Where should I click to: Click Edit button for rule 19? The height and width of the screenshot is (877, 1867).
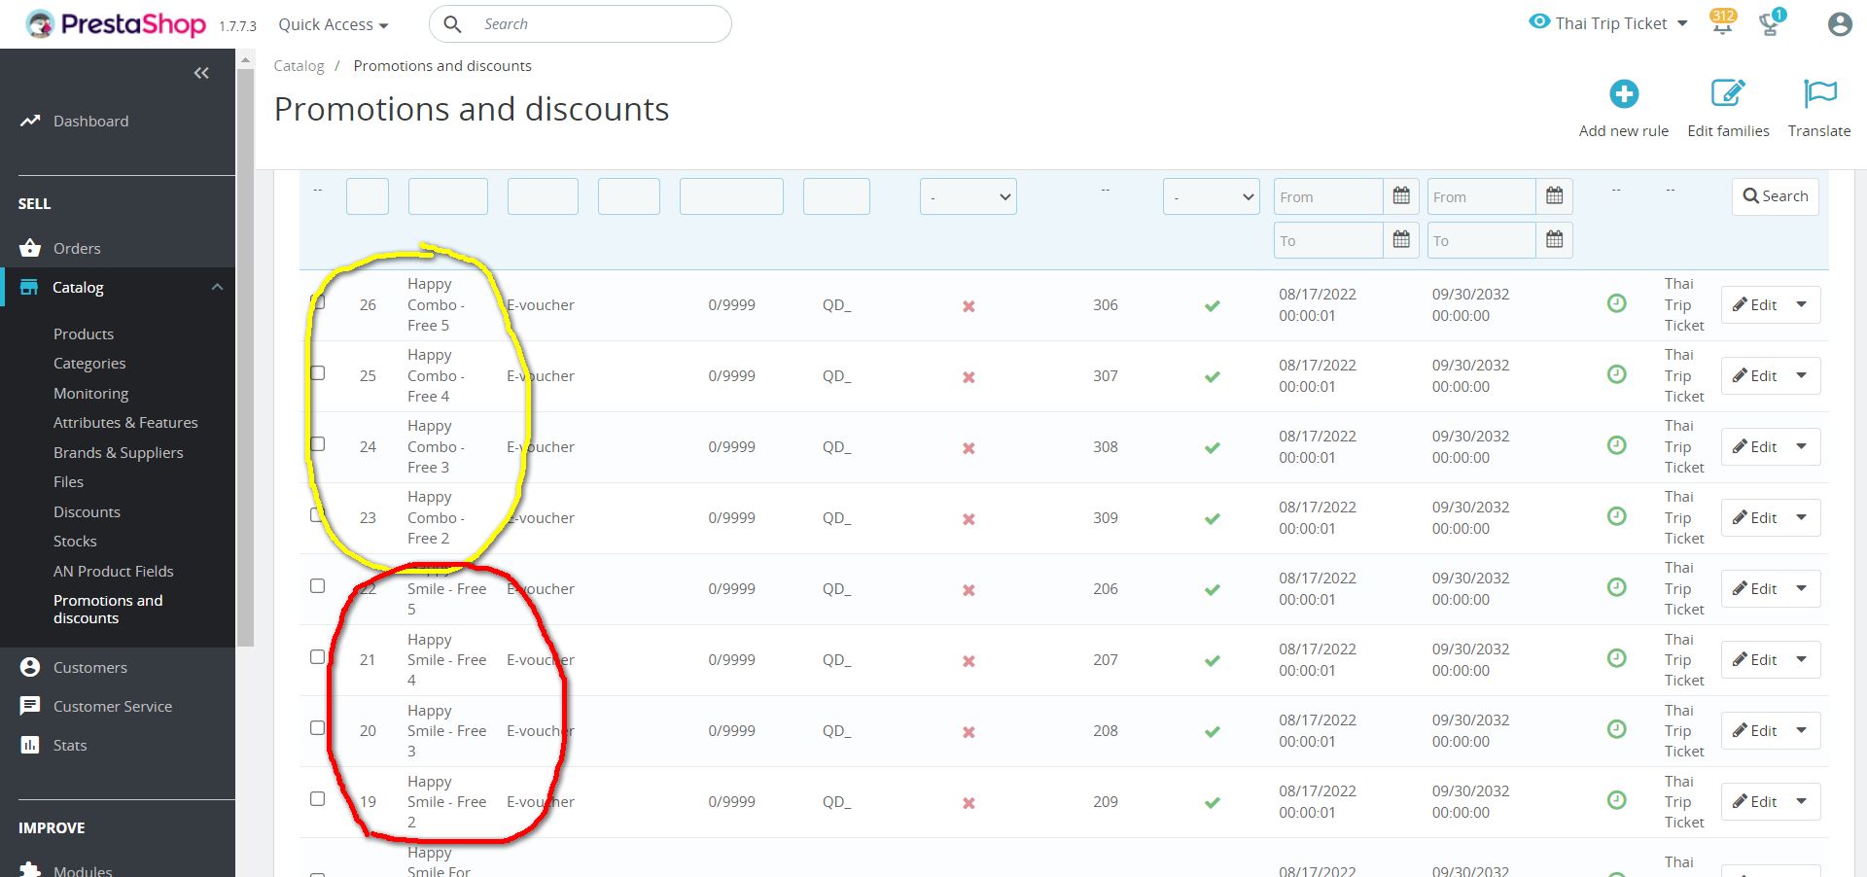coord(1754,802)
